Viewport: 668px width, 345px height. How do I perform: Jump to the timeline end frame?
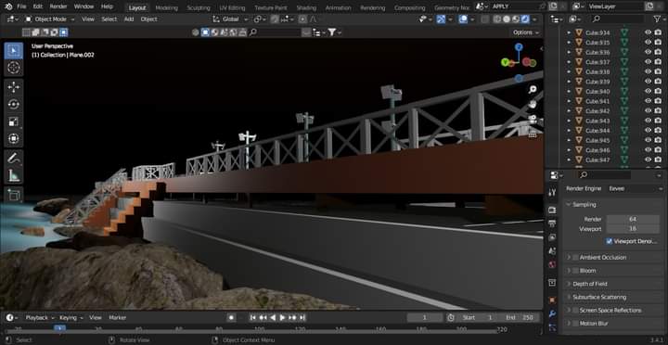(302, 318)
